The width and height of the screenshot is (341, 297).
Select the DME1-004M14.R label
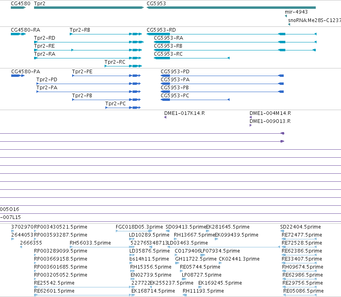pyautogui.click(x=270, y=113)
